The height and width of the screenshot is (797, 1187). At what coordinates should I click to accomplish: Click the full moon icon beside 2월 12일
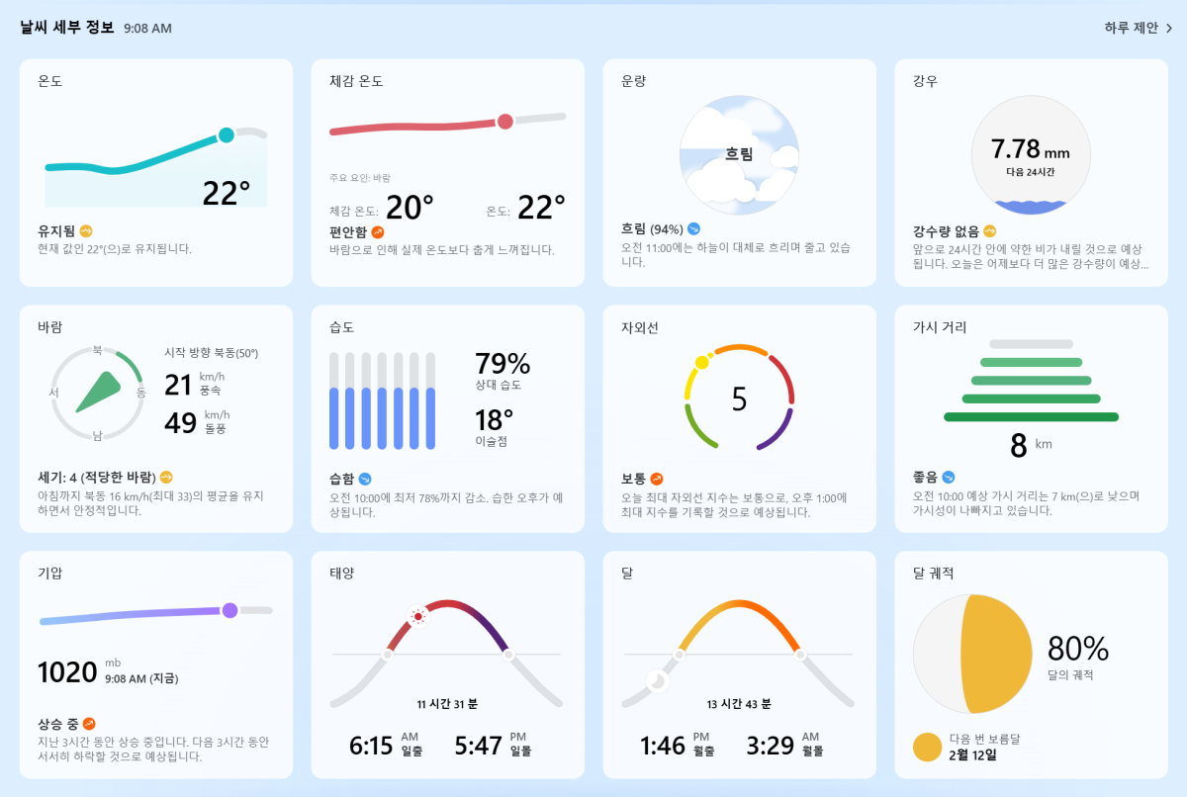point(927,747)
